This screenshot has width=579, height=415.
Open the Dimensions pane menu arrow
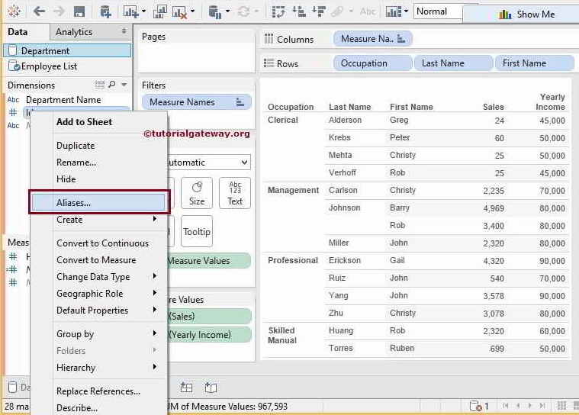point(124,85)
